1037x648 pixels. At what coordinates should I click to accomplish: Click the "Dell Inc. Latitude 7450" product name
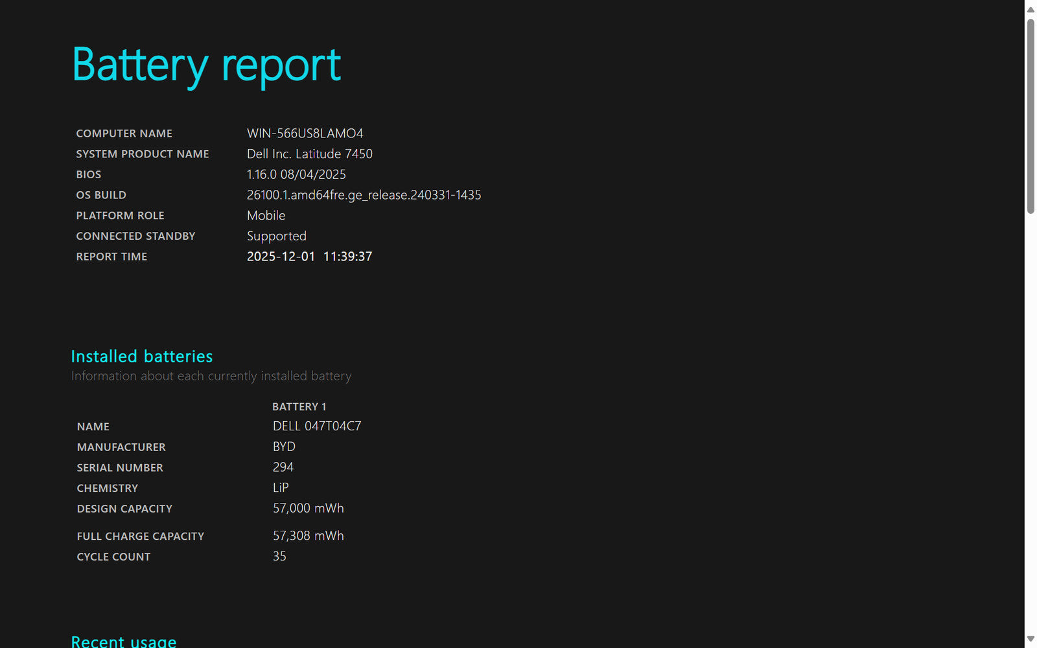(309, 154)
